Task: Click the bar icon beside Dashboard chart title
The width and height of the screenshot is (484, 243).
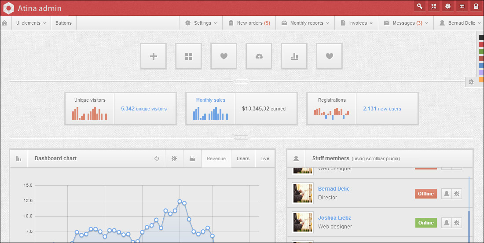Action: click(19, 158)
